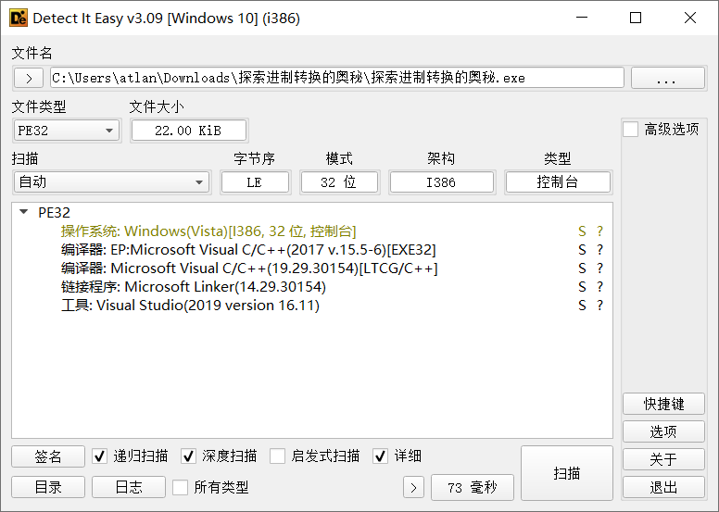Collapse the PE32 tree node
Viewport: 719px width, 512px height.
[24, 212]
